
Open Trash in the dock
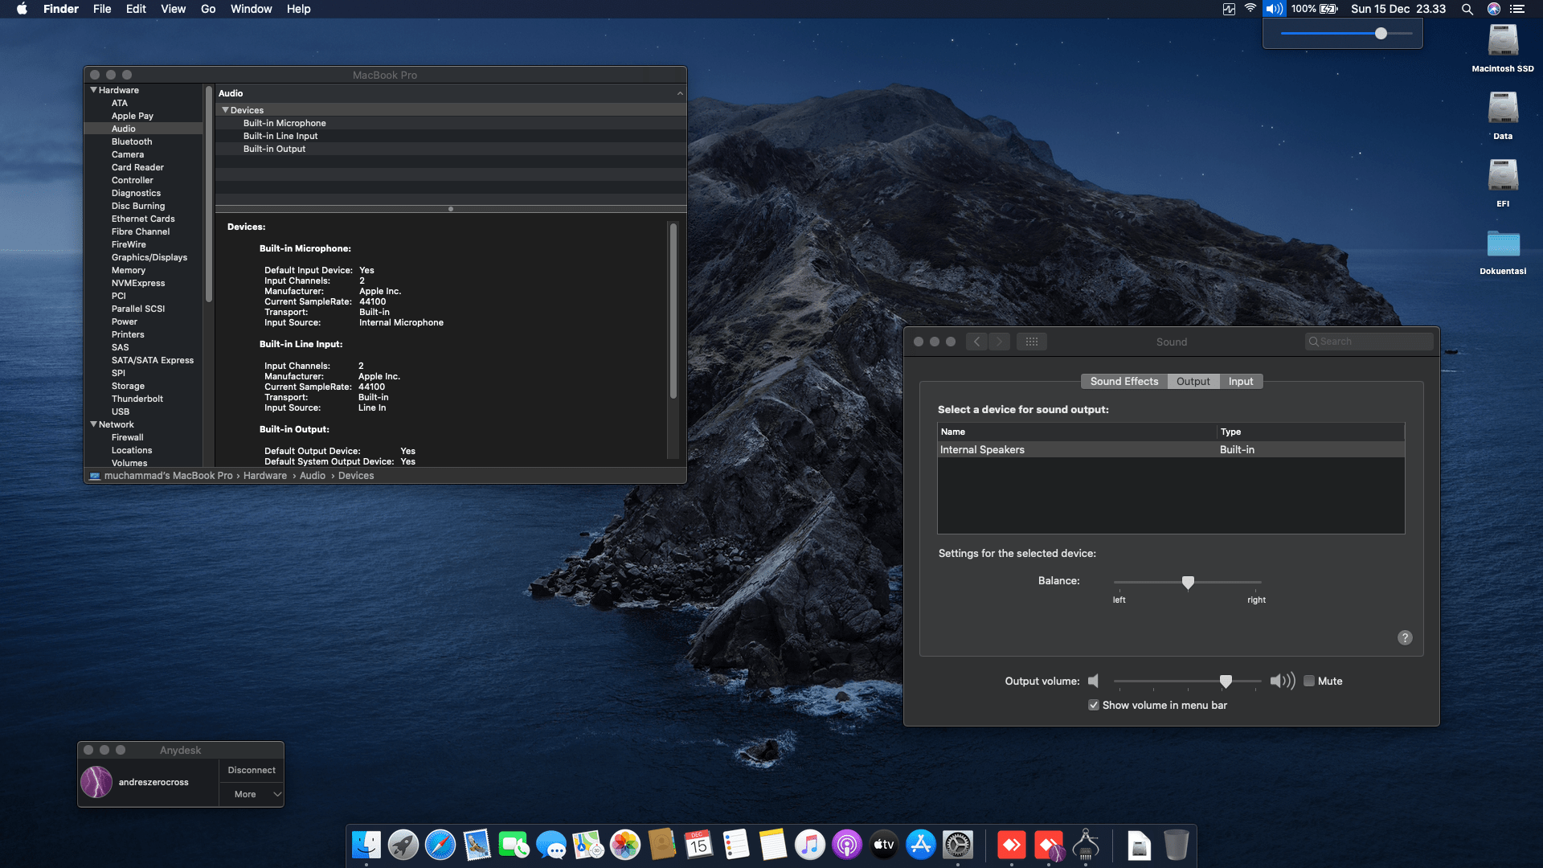pyautogui.click(x=1176, y=845)
